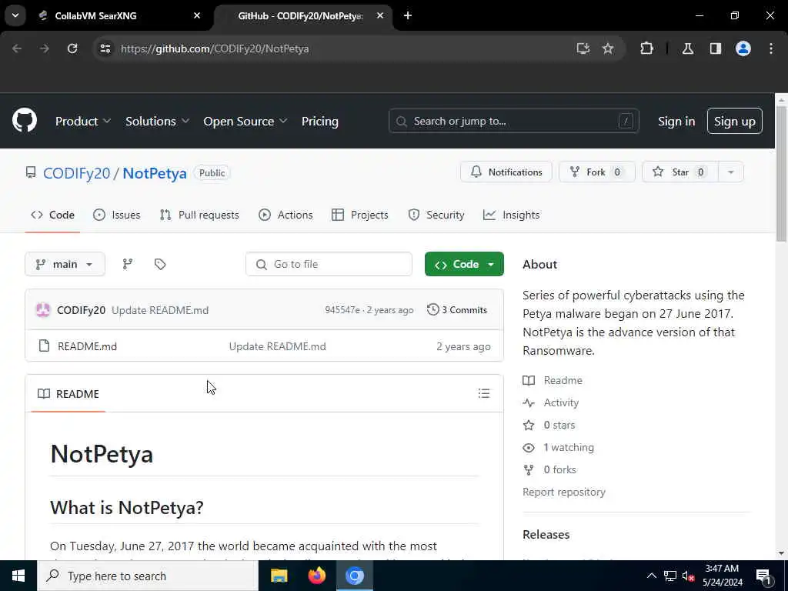This screenshot has width=788, height=591.
Task: Open the CODIFy20 owner link
Action: pos(76,173)
